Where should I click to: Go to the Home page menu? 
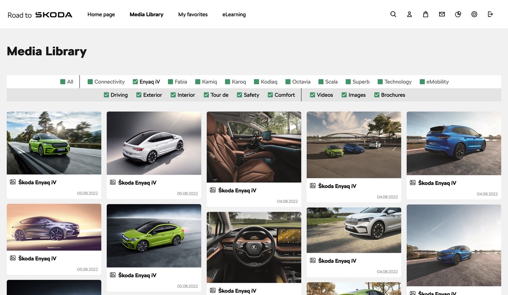coord(101,14)
